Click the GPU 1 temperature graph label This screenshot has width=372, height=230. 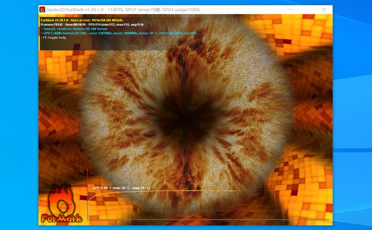click(x=121, y=188)
